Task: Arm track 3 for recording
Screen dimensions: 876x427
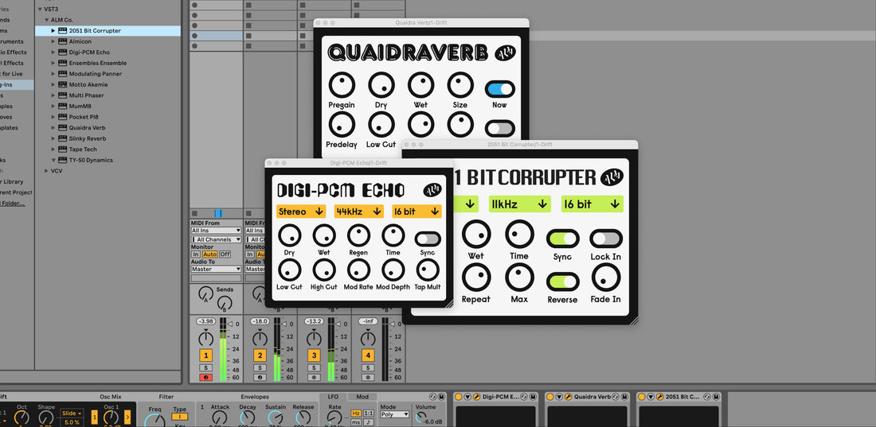Action: point(314,378)
